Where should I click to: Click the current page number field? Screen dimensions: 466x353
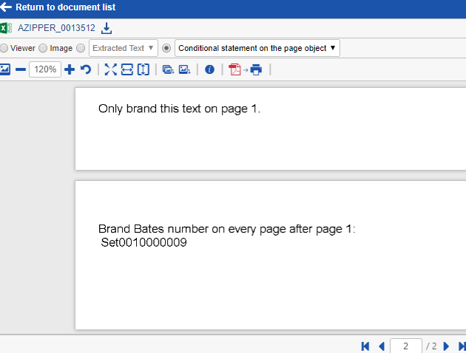pyautogui.click(x=405, y=346)
